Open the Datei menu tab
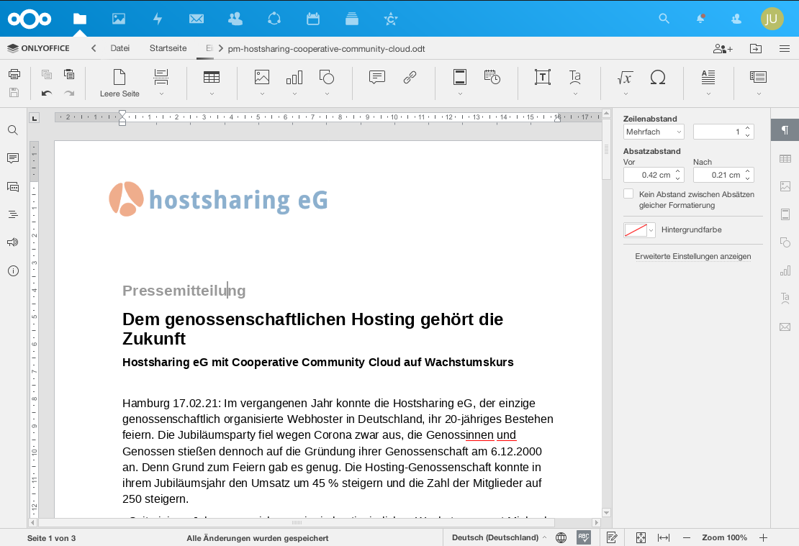The height and width of the screenshot is (546, 799). point(119,48)
